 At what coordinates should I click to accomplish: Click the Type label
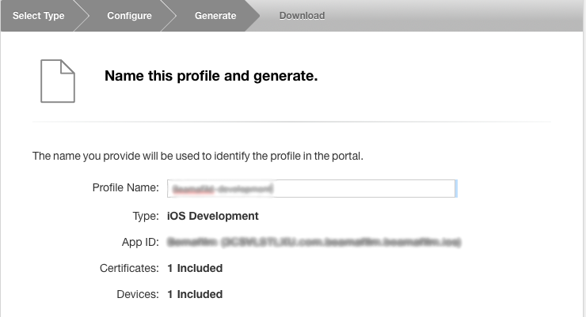146,215
